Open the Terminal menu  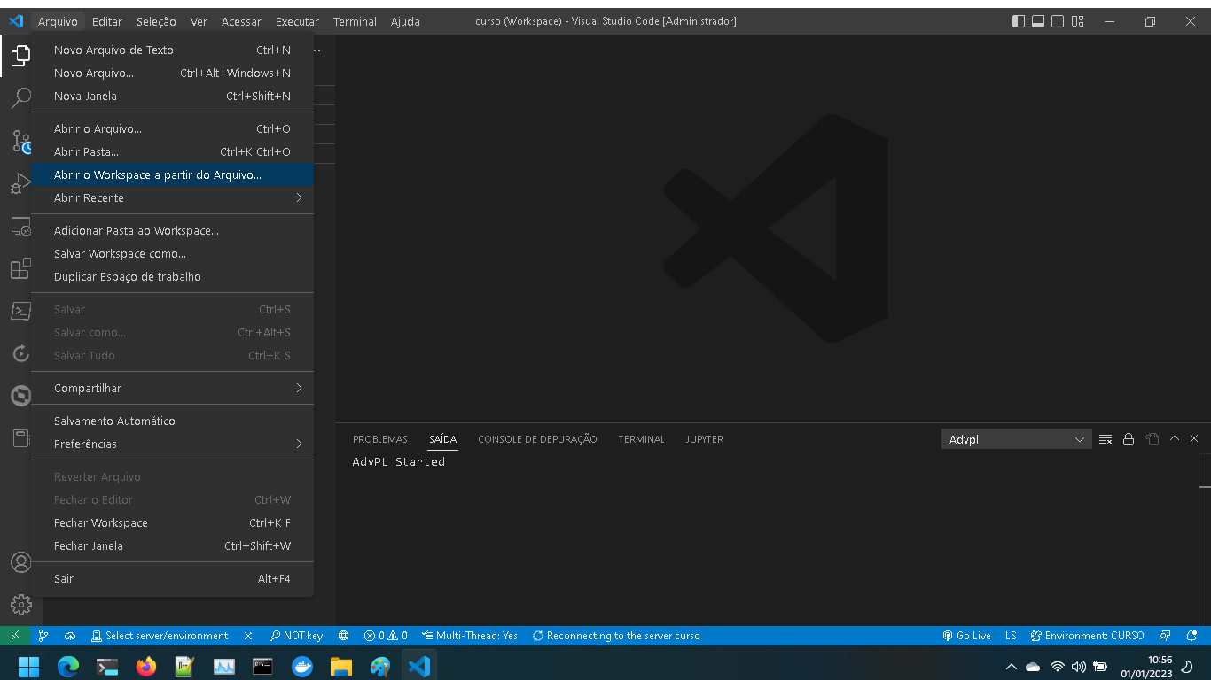coord(355,21)
